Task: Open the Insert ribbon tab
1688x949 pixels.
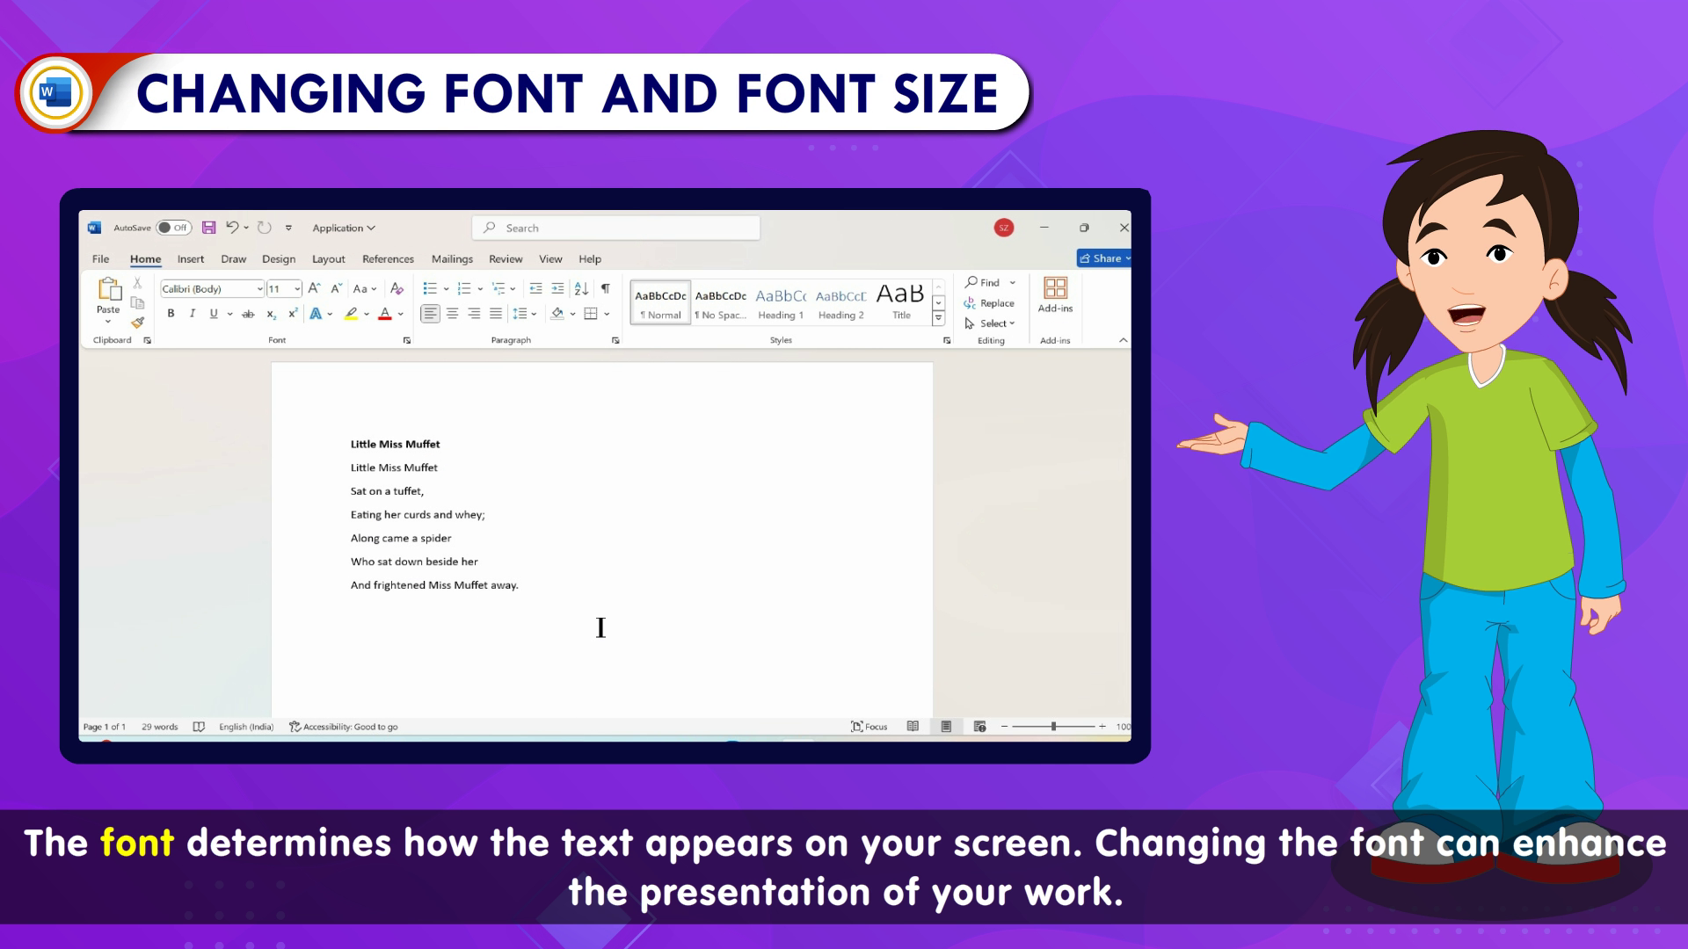Action: point(190,259)
